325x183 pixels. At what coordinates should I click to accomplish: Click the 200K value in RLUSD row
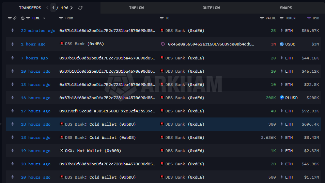pyautogui.click(x=271, y=98)
